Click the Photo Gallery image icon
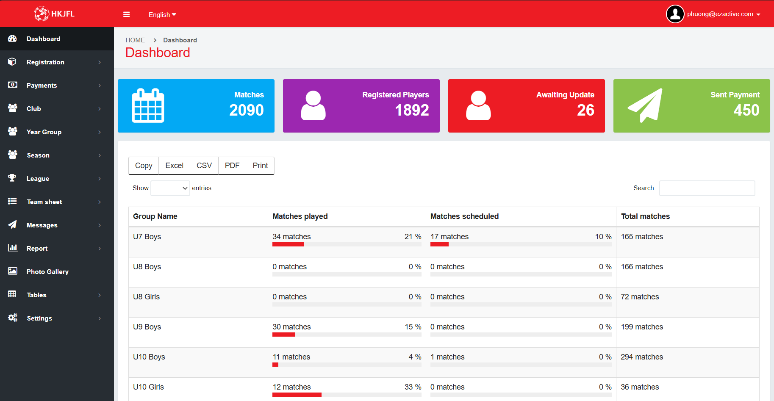The width and height of the screenshot is (774, 401). click(x=12, y=271)
